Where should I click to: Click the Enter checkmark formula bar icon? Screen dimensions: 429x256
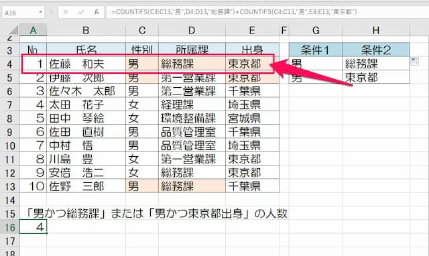(x=81, y=12)
